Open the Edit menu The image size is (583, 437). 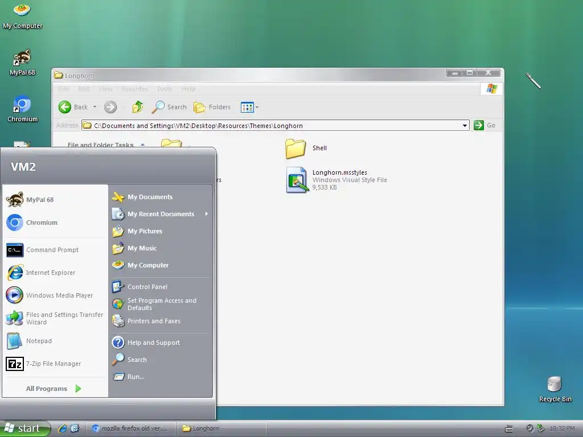click(84, 89)
